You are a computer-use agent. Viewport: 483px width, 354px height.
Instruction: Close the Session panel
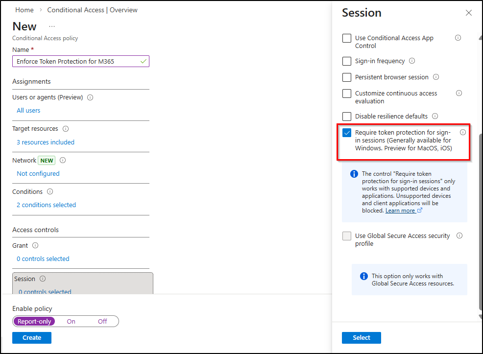click(x=469, y=13)
